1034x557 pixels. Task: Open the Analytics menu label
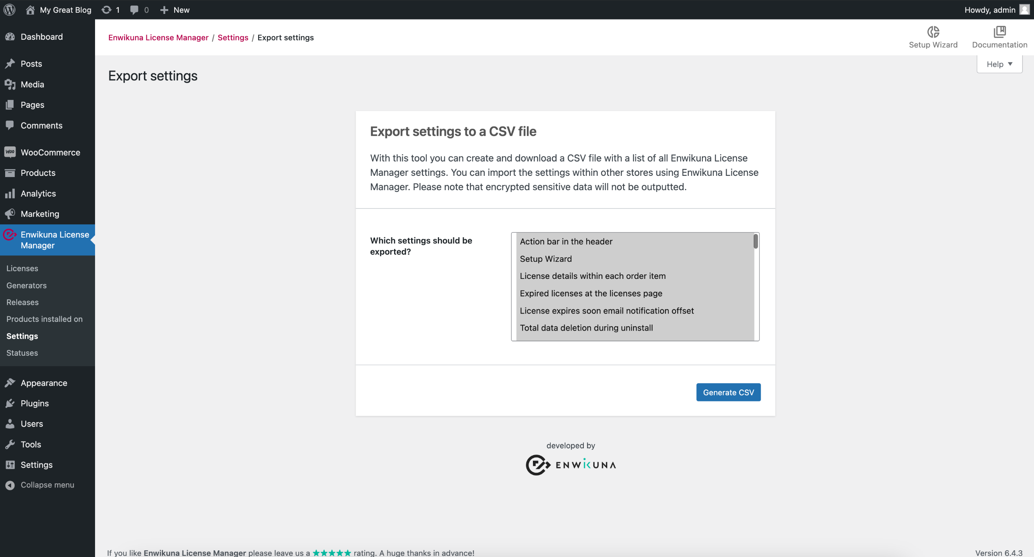click(x=38, y=194)
